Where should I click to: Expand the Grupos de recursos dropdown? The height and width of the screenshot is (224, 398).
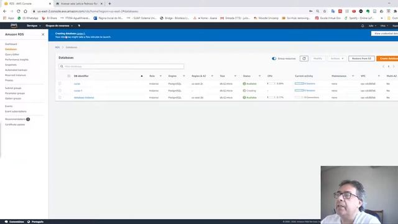click(59, 26)
